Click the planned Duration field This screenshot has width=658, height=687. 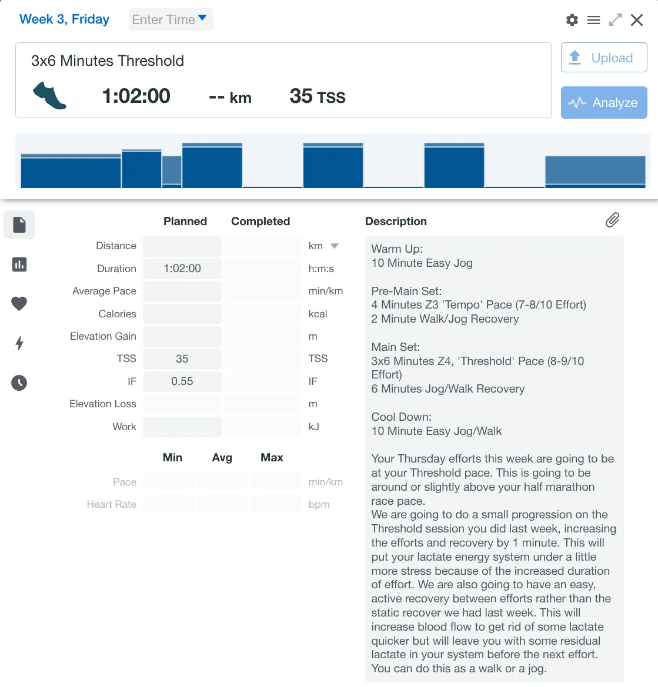click(182, 269)
